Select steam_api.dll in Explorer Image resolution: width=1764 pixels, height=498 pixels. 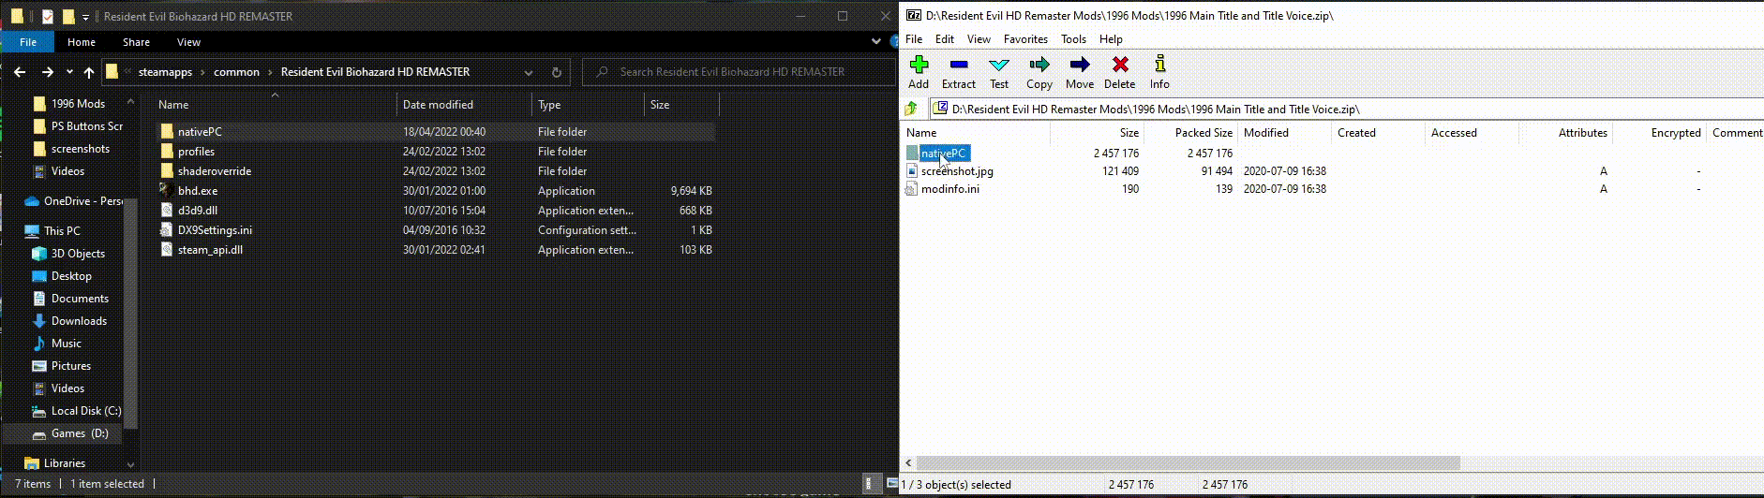[x=210, y=249]
